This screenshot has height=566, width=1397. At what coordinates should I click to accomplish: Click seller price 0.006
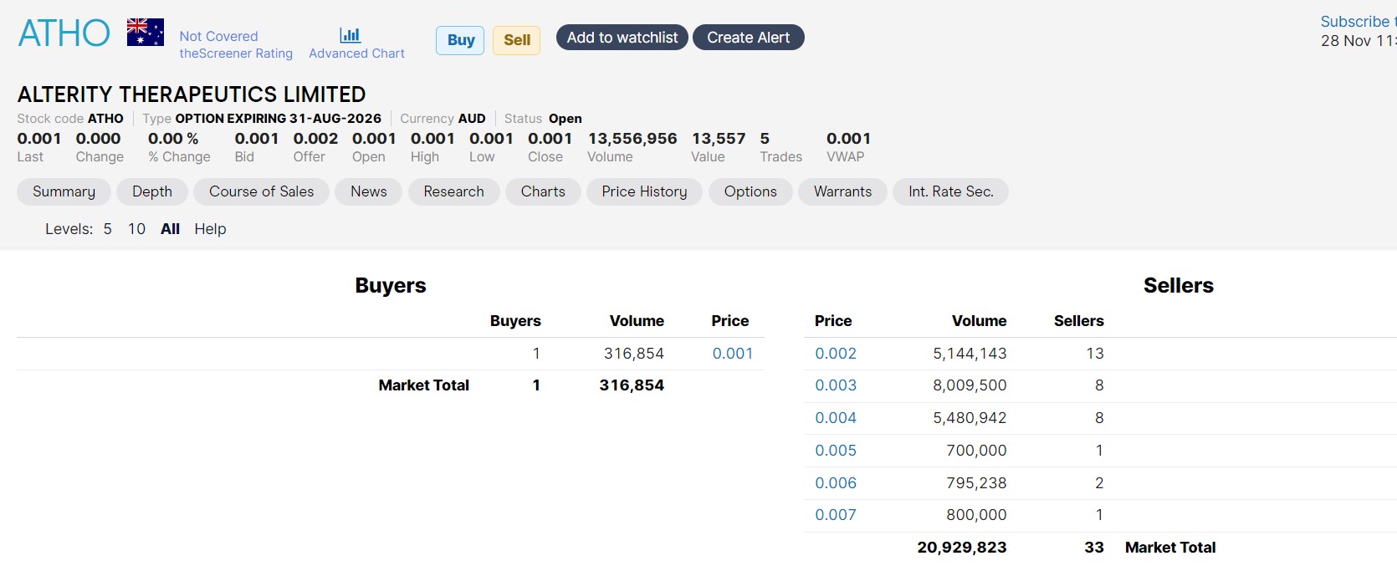(x=836, y=483)
